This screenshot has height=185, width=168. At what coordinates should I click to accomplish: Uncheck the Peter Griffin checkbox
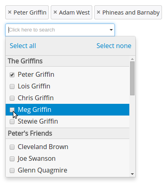[12, 75]
